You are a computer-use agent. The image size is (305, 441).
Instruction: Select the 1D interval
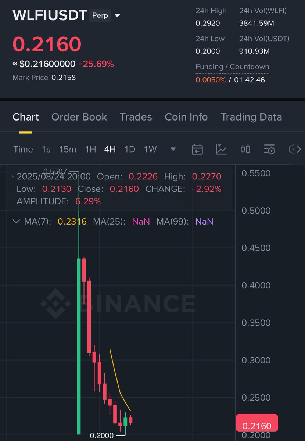click(x=130, y=149)
